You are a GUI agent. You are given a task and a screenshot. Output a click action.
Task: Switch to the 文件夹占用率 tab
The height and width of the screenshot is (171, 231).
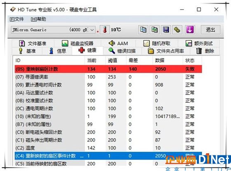pos(166,51)
